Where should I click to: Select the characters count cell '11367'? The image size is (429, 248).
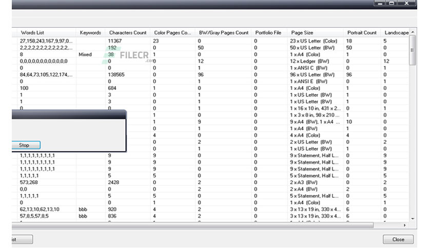[x=114, y=41]
